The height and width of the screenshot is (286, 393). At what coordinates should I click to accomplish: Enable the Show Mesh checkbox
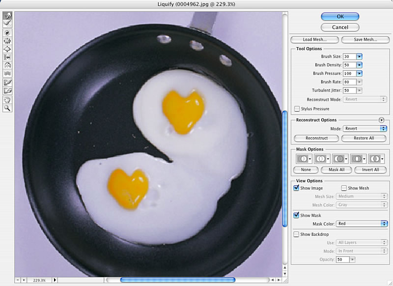(x=344, y=188)
